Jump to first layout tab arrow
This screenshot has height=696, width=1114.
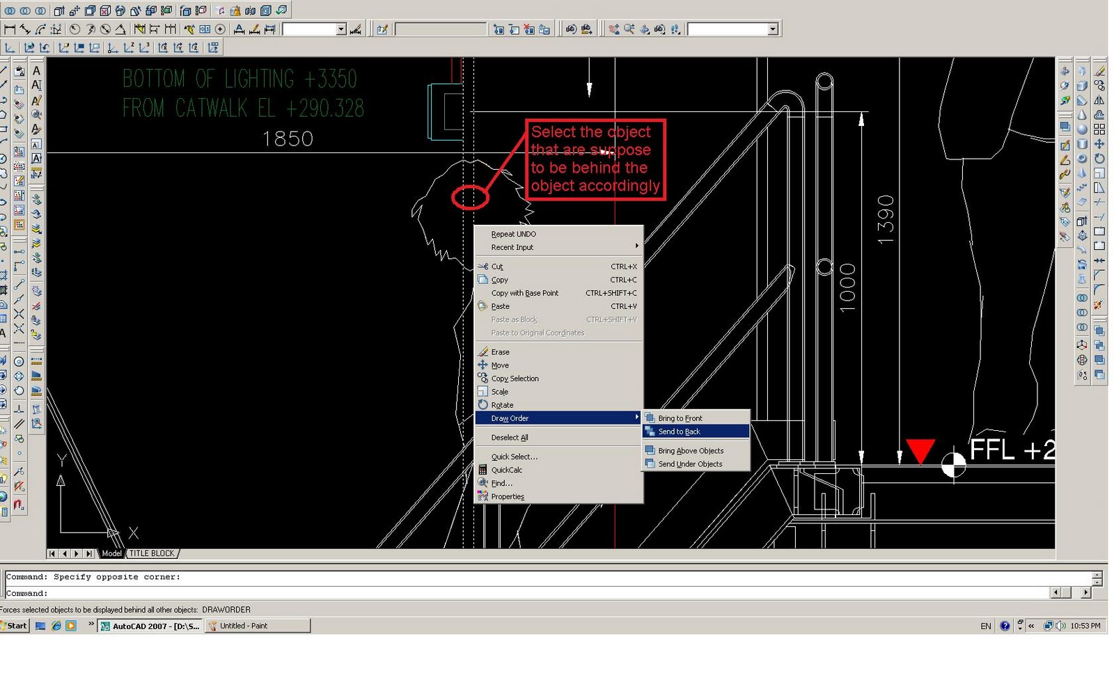click(52, 554)
